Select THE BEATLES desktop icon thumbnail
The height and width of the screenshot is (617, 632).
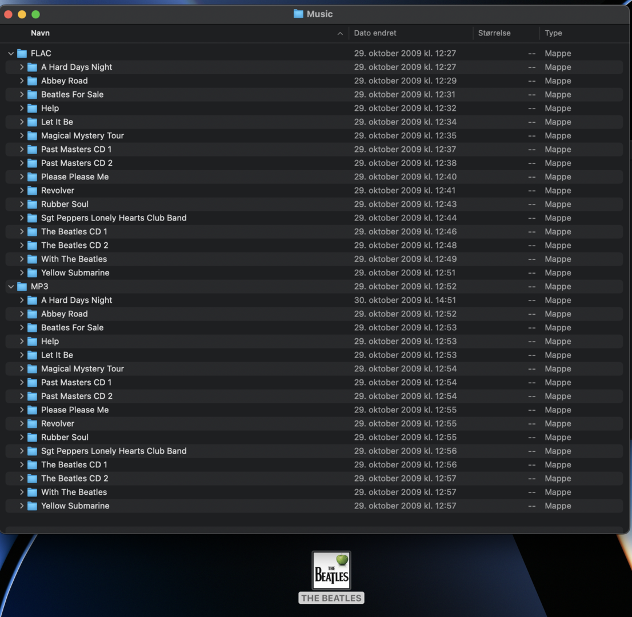tap(331, 570)
